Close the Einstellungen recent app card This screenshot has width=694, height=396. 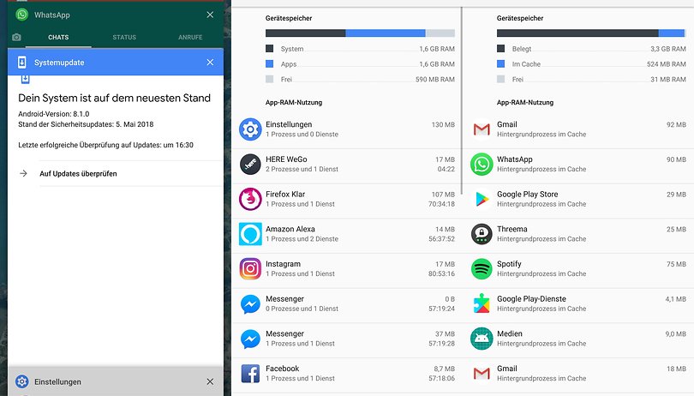pyautogui.click(x=210, y=381)
